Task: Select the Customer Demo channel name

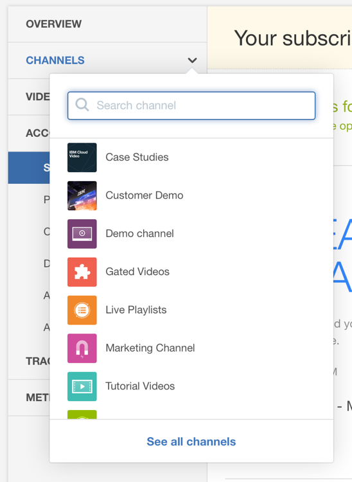Action: coord(145,195)
